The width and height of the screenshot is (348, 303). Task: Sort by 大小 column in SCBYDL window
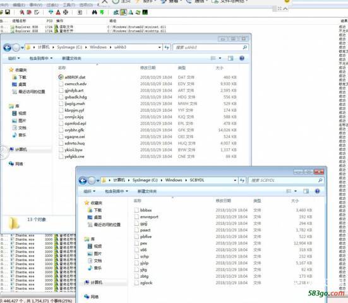pos(295,201)
